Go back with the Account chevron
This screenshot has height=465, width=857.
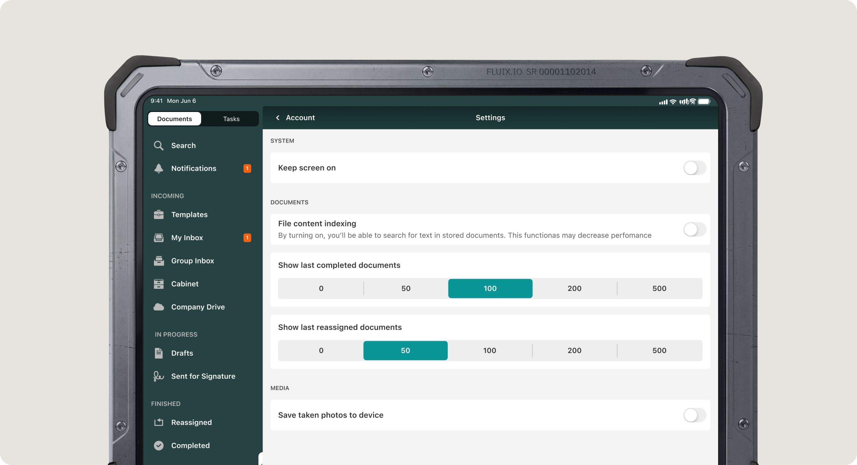tap(278, 118)
